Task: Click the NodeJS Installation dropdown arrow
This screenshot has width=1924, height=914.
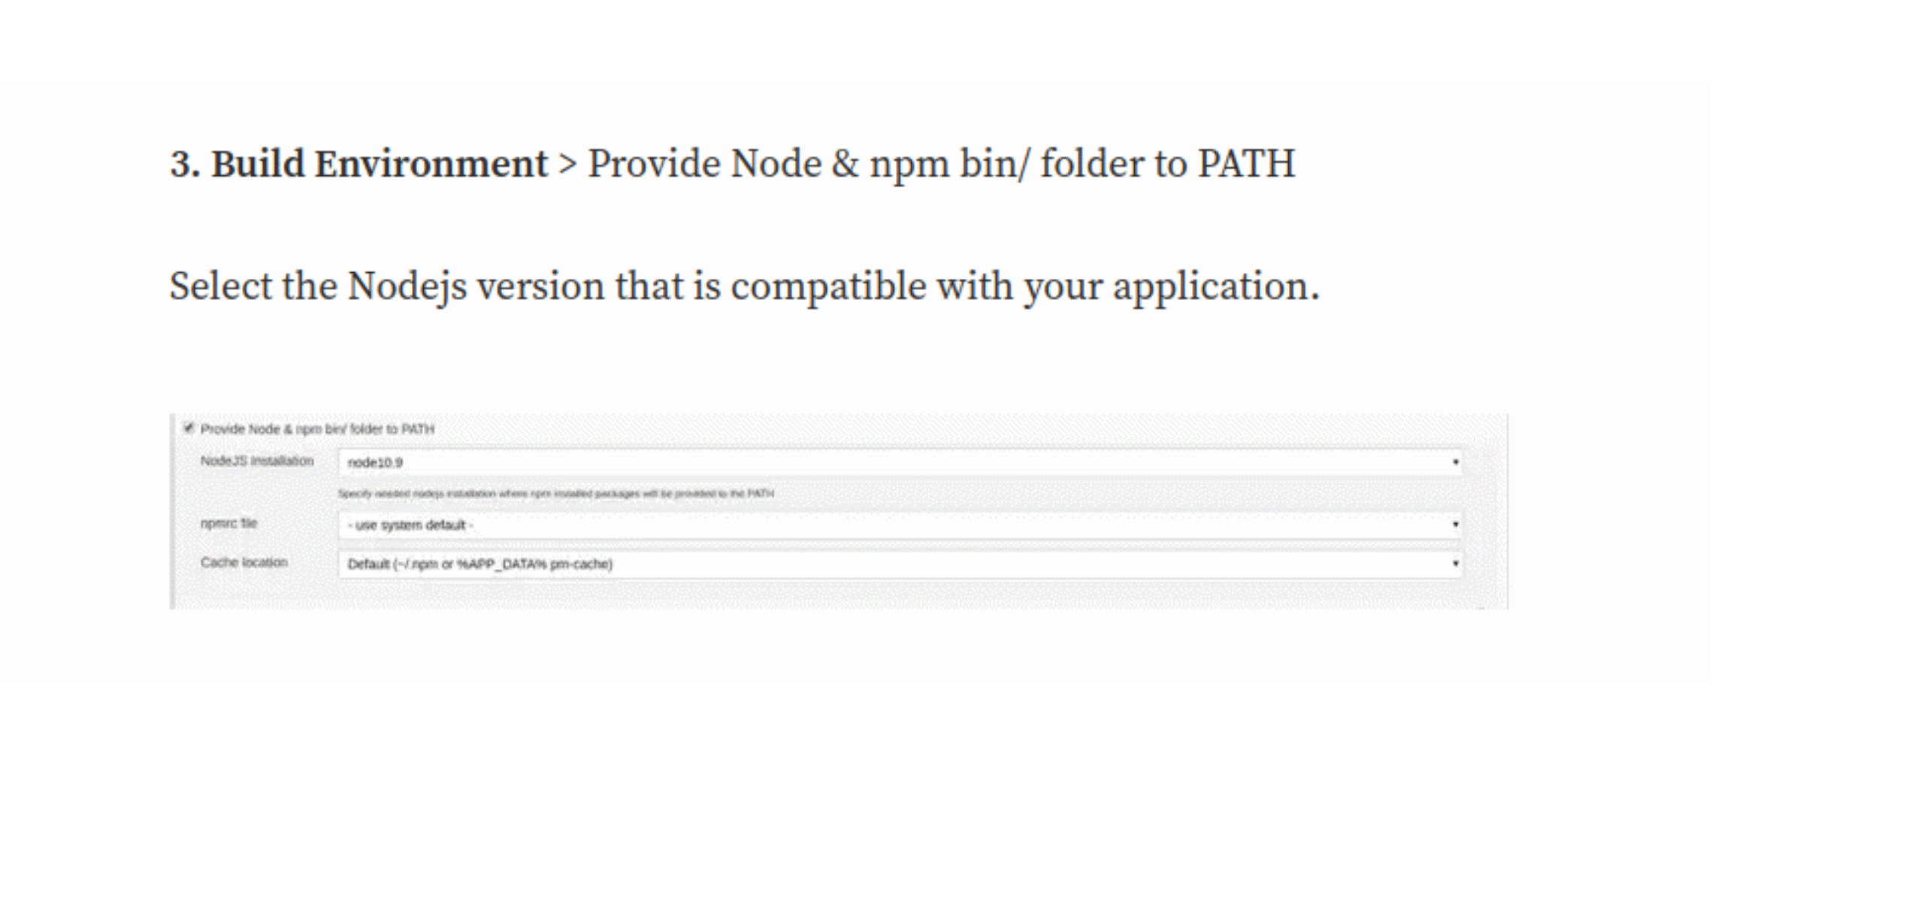Action: (x=1455, y=462)
